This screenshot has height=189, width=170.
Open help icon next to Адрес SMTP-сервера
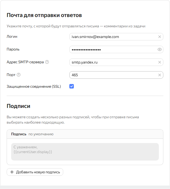[x=47, y=62]
